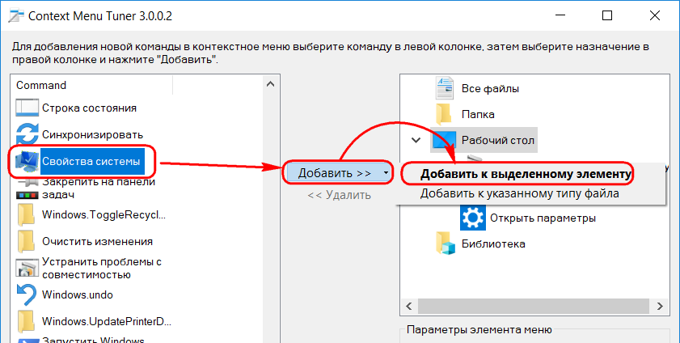The height and width of the screenshot is (343, 680).
Task: Click the 'Добавить >>' button
Action: (335, 173)
